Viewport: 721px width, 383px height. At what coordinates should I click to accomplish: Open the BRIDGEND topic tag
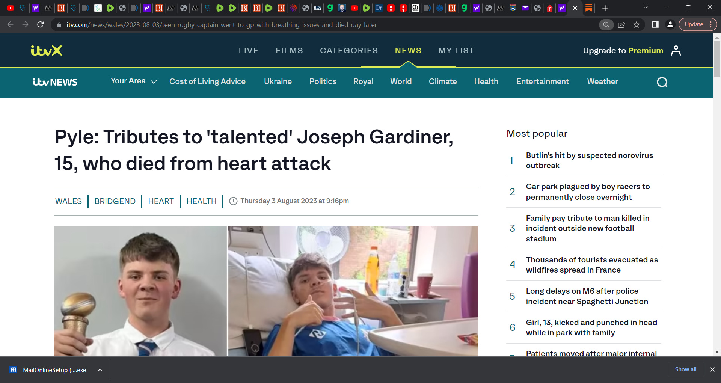click(x=115, y=201)
